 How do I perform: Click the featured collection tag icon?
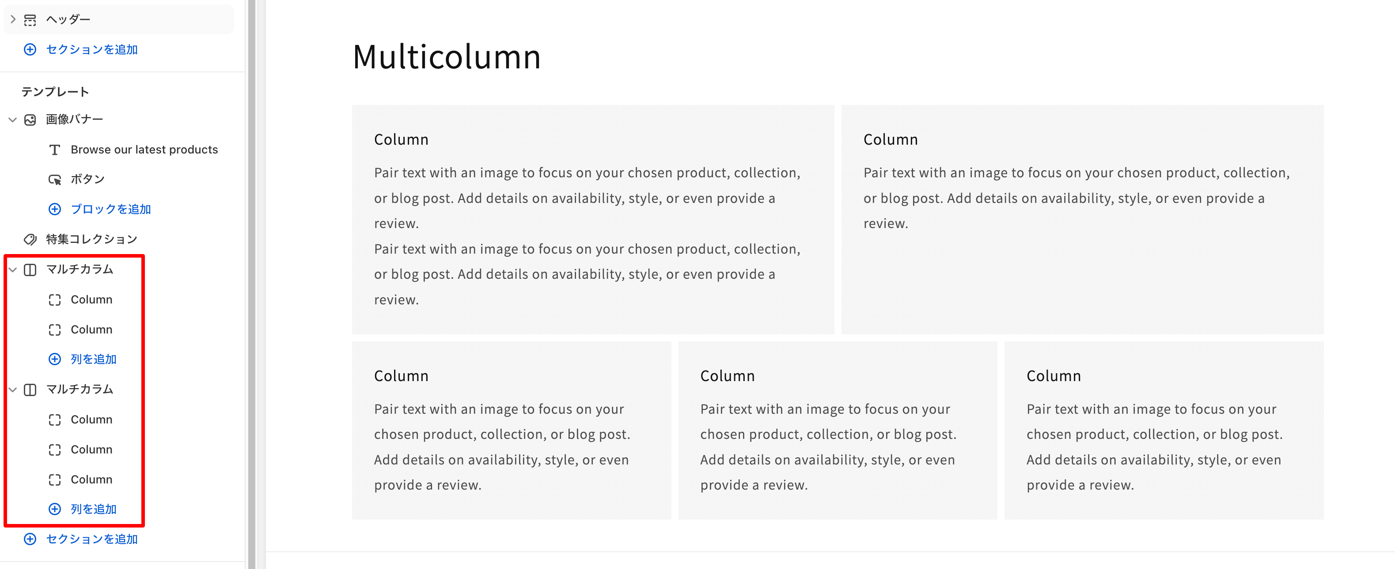[x=30, y=240]
